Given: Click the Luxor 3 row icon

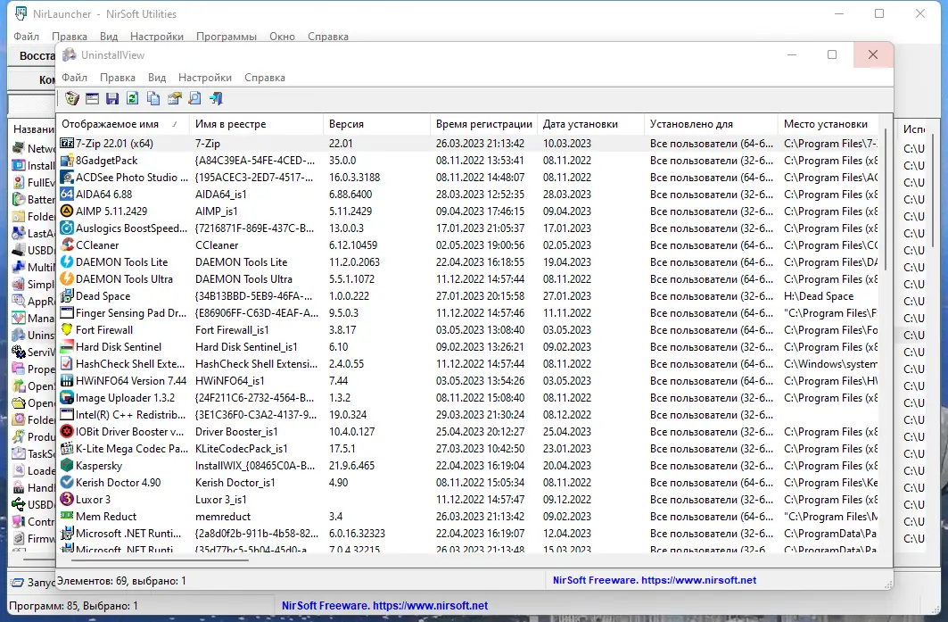Looking at the screenshot, I should (x=67, y=499).
